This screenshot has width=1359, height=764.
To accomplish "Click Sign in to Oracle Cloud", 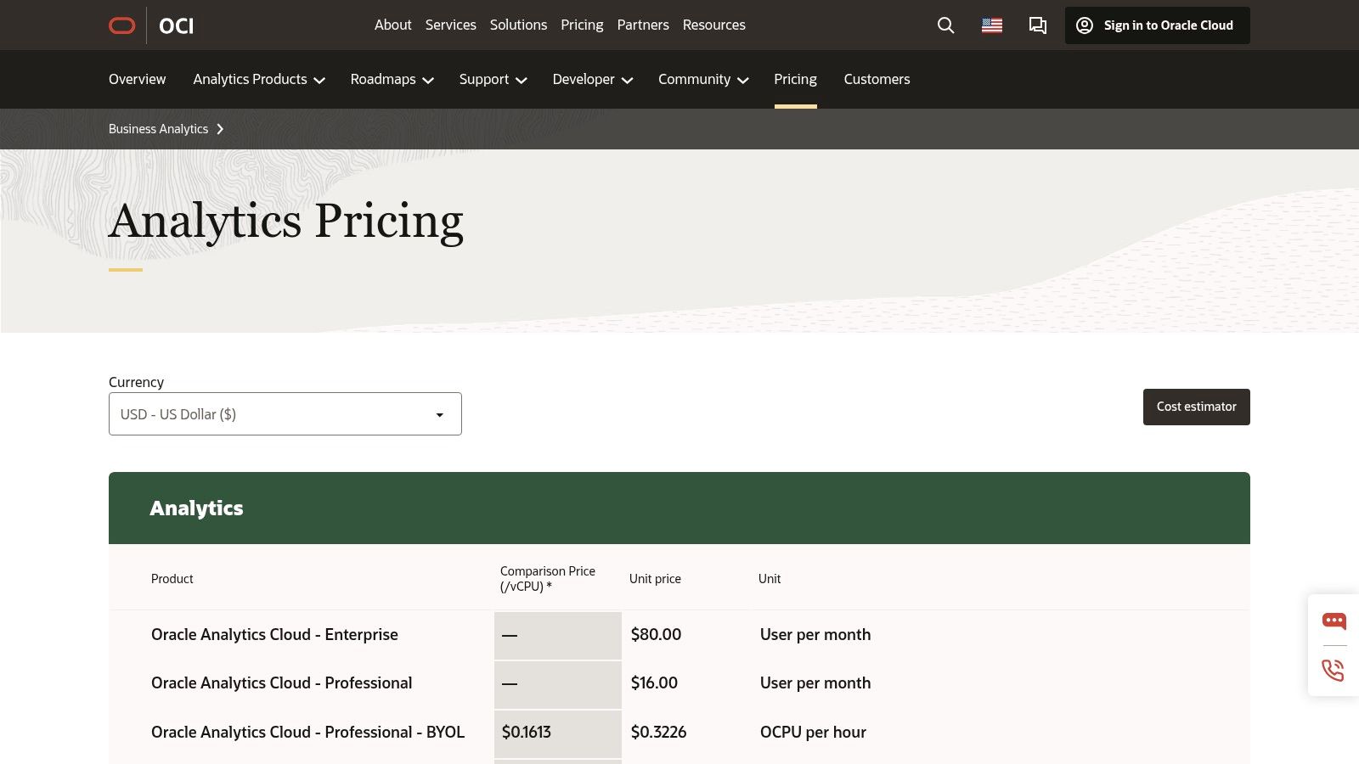I will pos(1168,25).
